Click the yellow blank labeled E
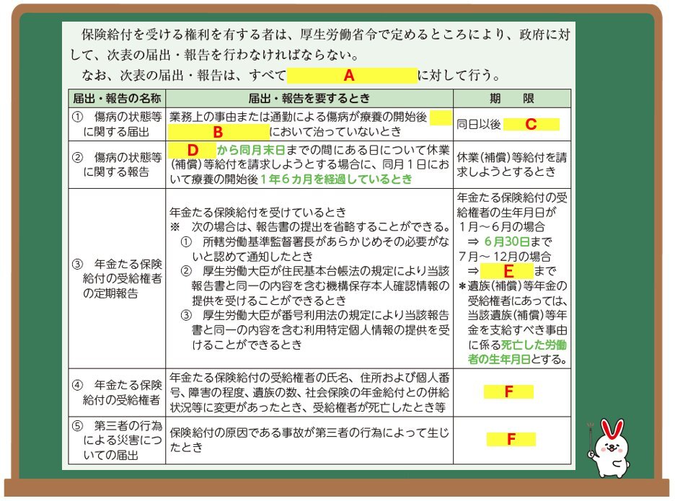This screenshot has height=501, width=675. (x=507, y=271)
